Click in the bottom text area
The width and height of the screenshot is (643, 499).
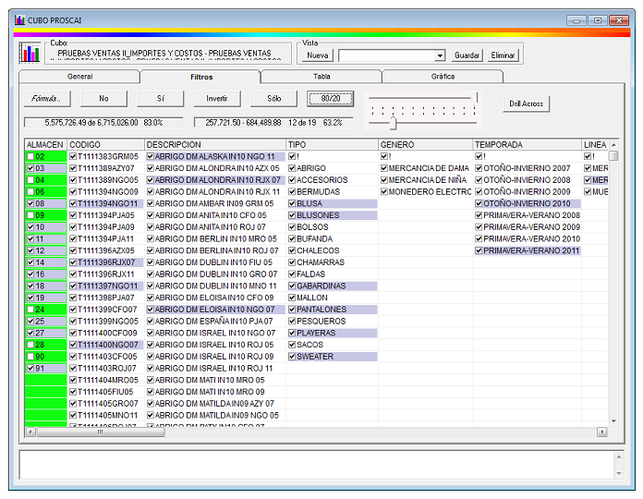point(316,465)
